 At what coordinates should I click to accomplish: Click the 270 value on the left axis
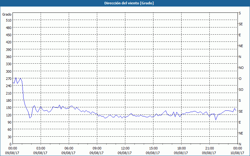pyautogui.click(x=9, y=79)
